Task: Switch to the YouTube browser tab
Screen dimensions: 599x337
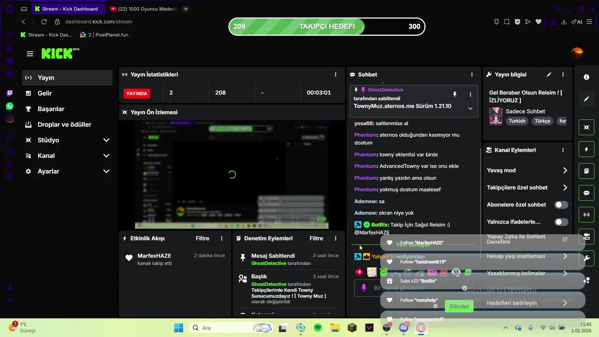Action: pos(143,9)
